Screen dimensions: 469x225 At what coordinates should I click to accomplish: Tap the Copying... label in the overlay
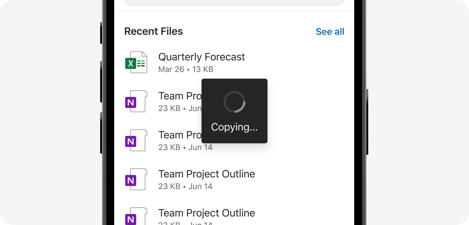234,127
